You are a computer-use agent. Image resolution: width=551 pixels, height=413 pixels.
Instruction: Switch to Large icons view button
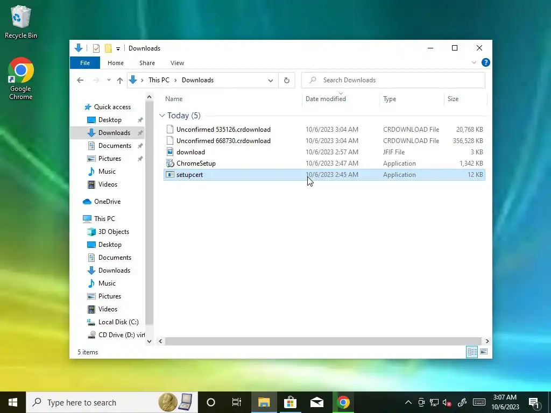[484, 352]
